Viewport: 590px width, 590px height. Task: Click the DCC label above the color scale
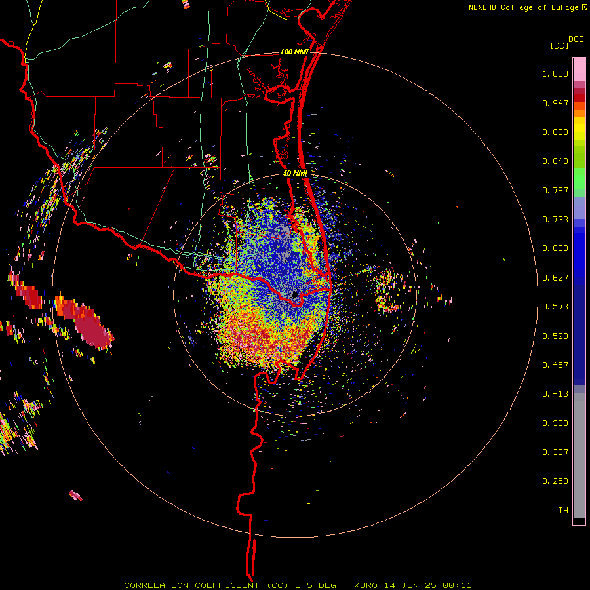pyautogui.click(x=576, y=39)
